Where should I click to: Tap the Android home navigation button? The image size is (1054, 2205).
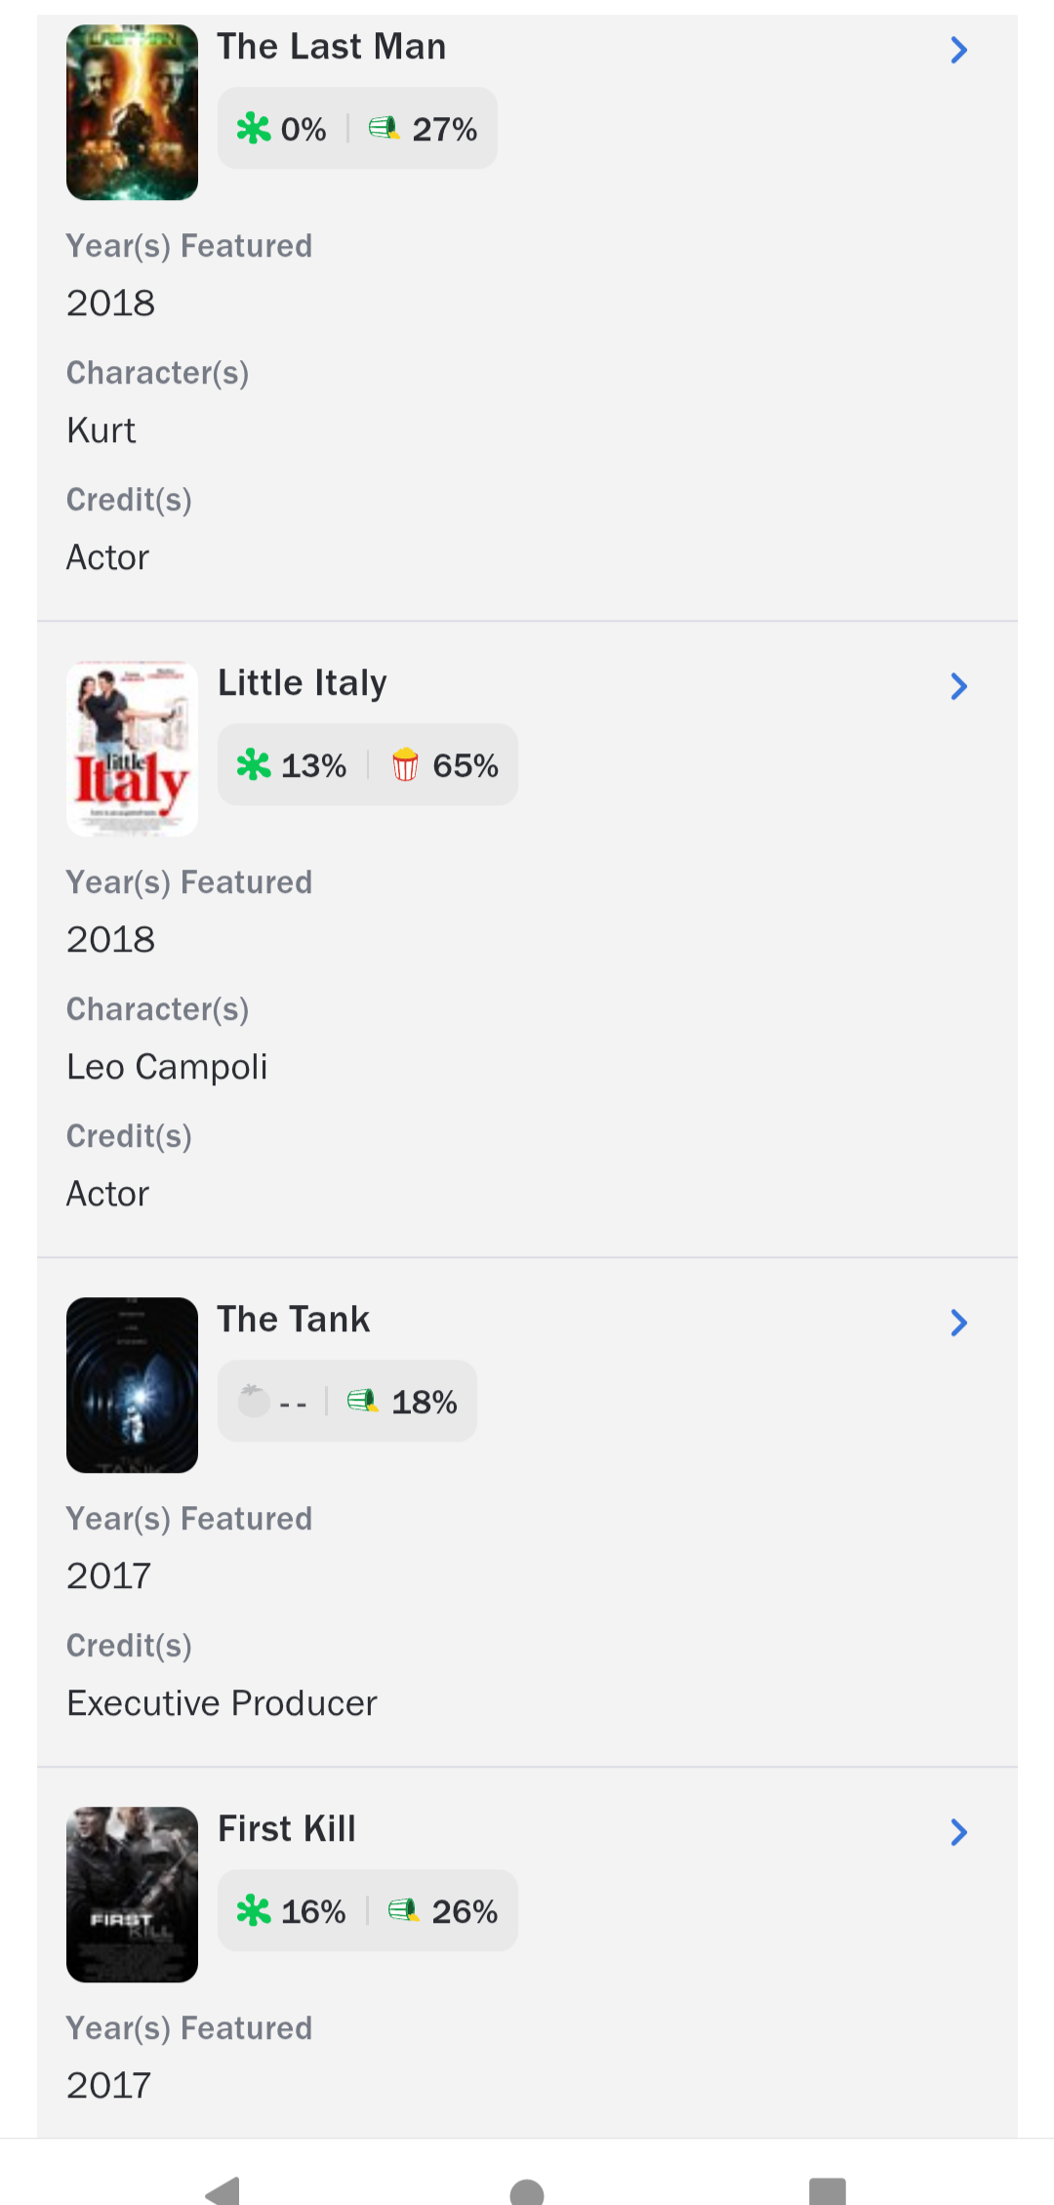[x=527, y=2191]
